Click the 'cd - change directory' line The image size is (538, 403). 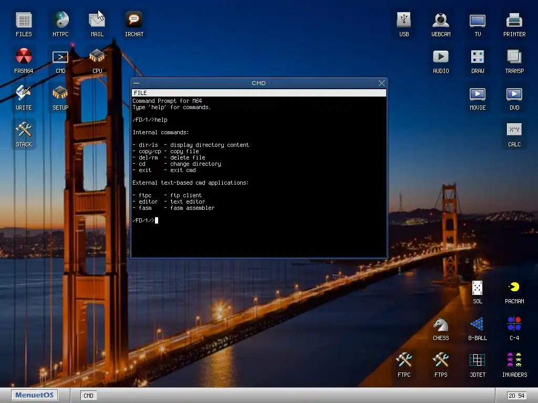[177, 164]
